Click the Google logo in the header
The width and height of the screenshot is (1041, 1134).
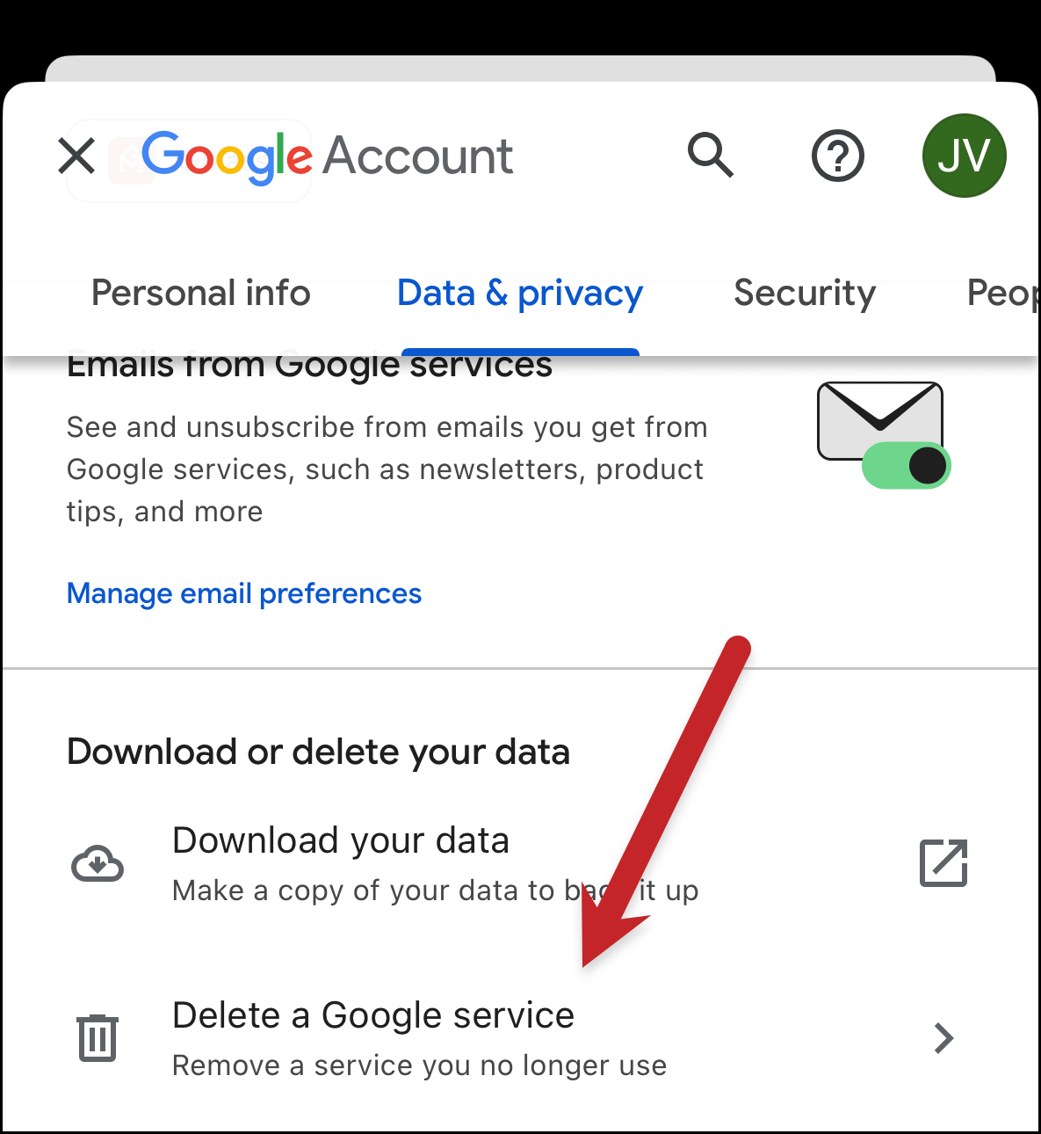pos(227,157)
